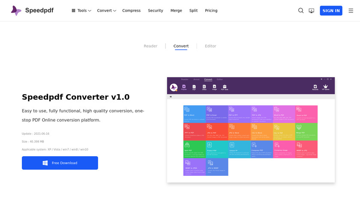This screenshot has height=202, width=360.
Task: Click the JPG to WEBP tile in preview
Action: tap(217, 167)
